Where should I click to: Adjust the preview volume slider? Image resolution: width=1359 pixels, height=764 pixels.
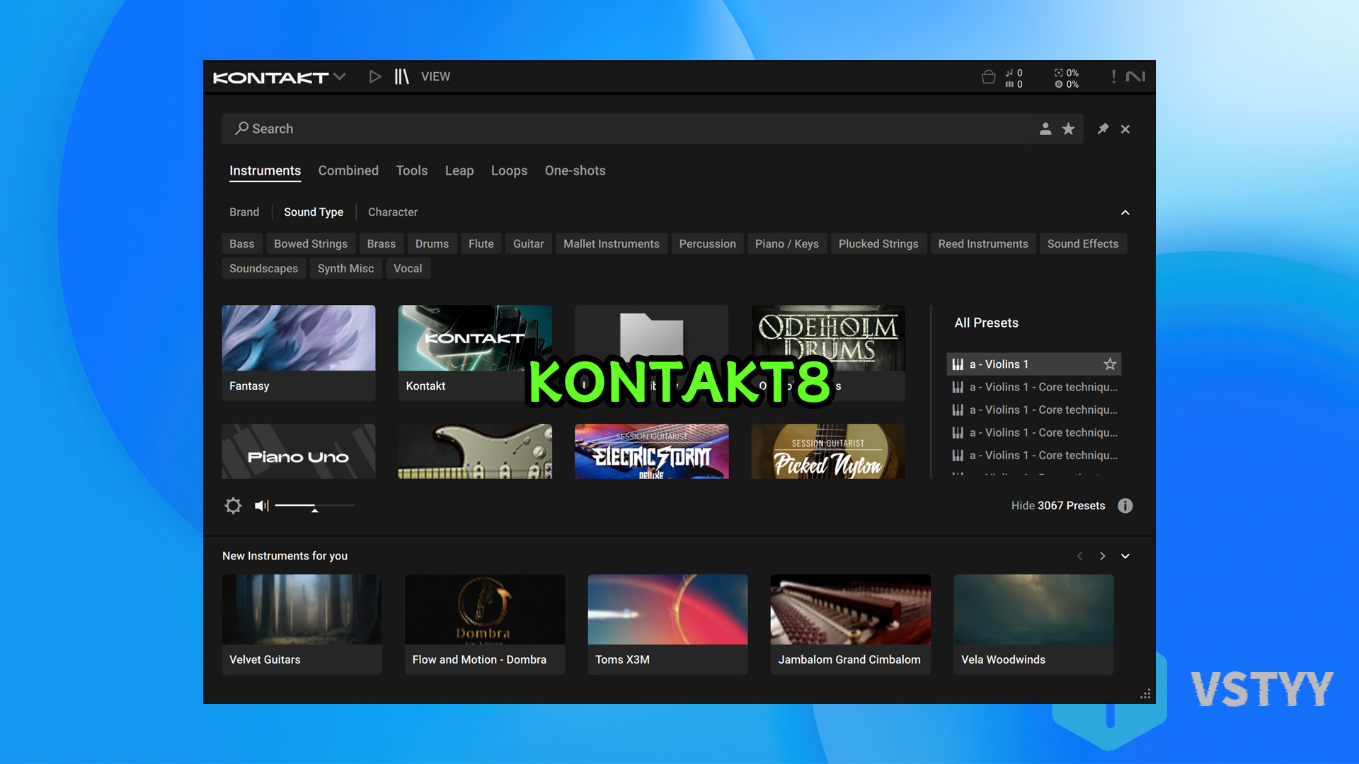click(x=315, y=505)
